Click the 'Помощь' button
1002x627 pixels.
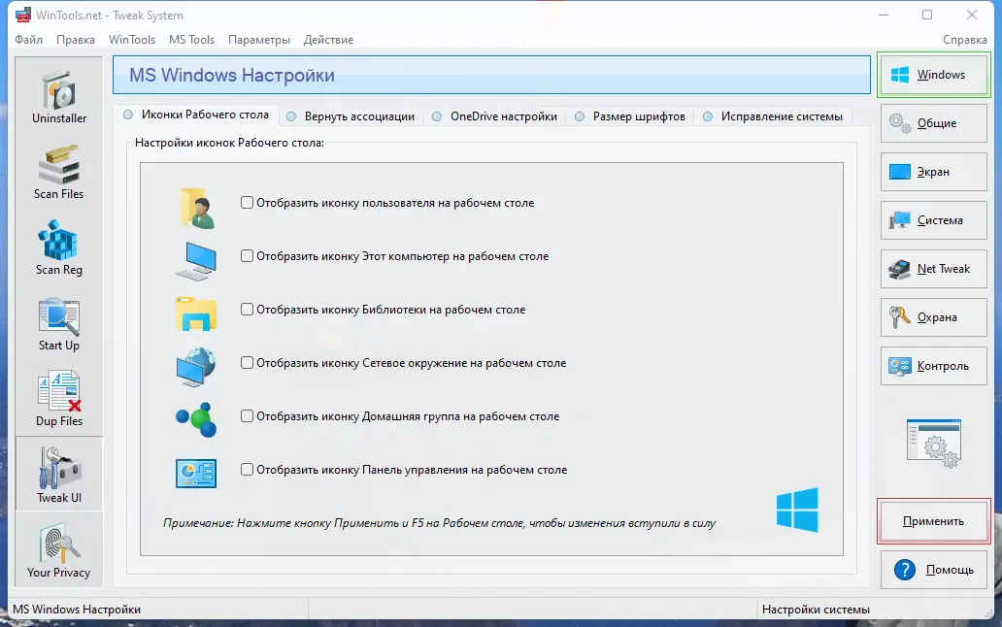[x=934, y=570]
